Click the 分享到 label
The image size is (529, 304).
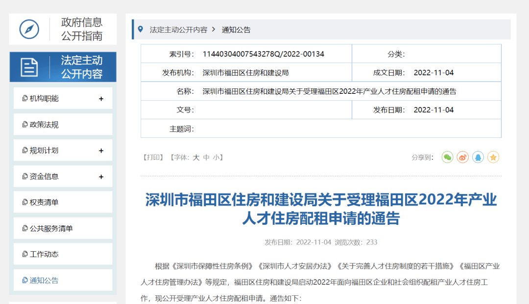click(x=422, y=157)
